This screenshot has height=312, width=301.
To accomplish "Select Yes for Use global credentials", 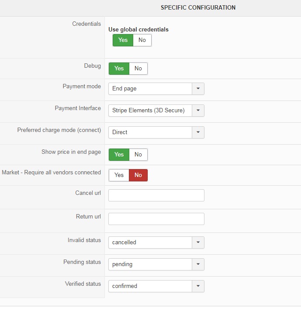I will coord(123,40).
